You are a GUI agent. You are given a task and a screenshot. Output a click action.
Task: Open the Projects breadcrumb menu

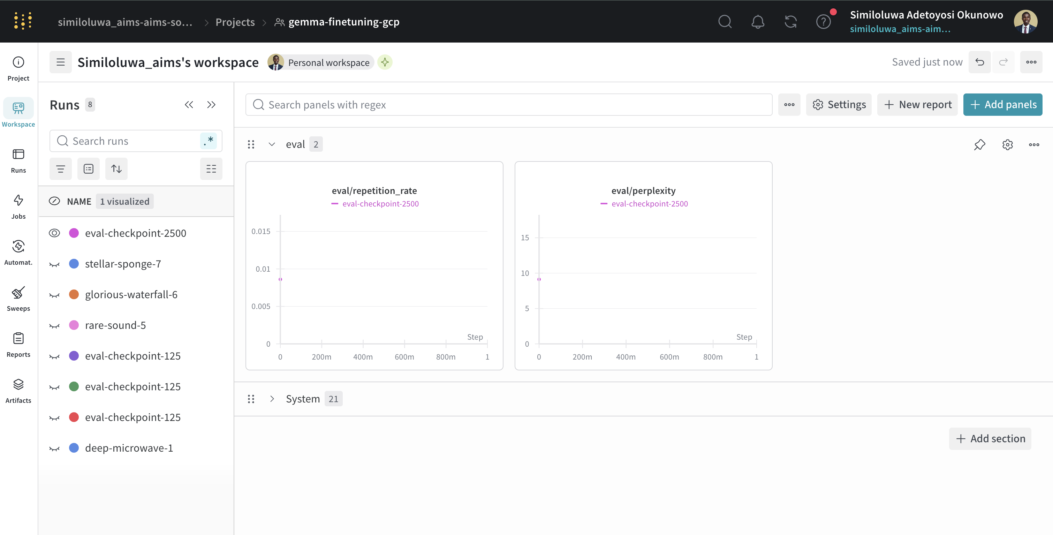coord(235,22)
